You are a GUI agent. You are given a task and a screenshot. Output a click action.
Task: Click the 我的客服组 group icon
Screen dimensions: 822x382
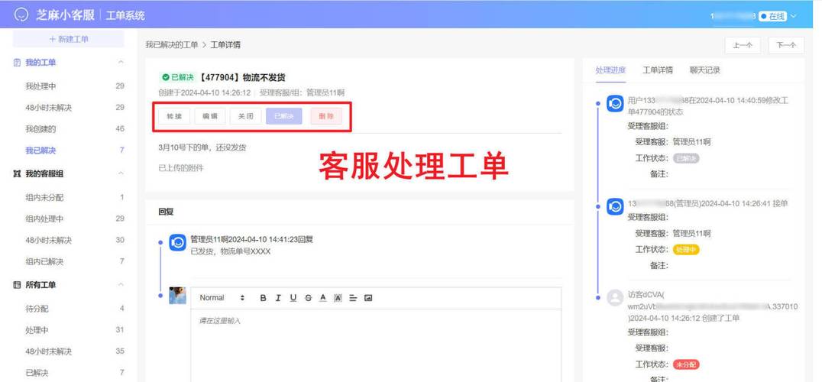(17, 173)
